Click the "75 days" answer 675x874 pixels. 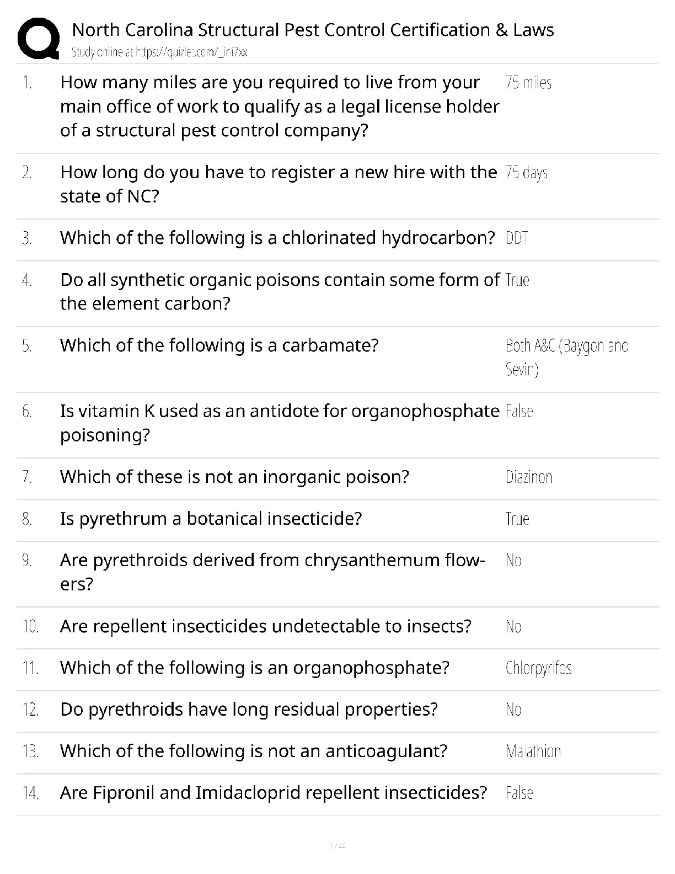click(x=526, y=173)
